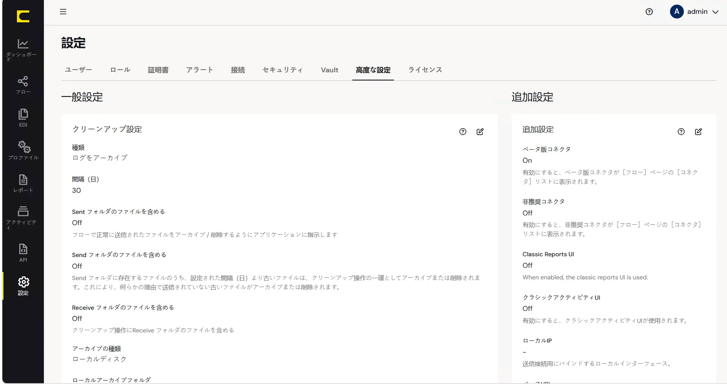Image resolution: width=727 pixels, height=384 pixels.
Task: Click the ベータ版コネクタ label
Action: click(x=547, y=149)
